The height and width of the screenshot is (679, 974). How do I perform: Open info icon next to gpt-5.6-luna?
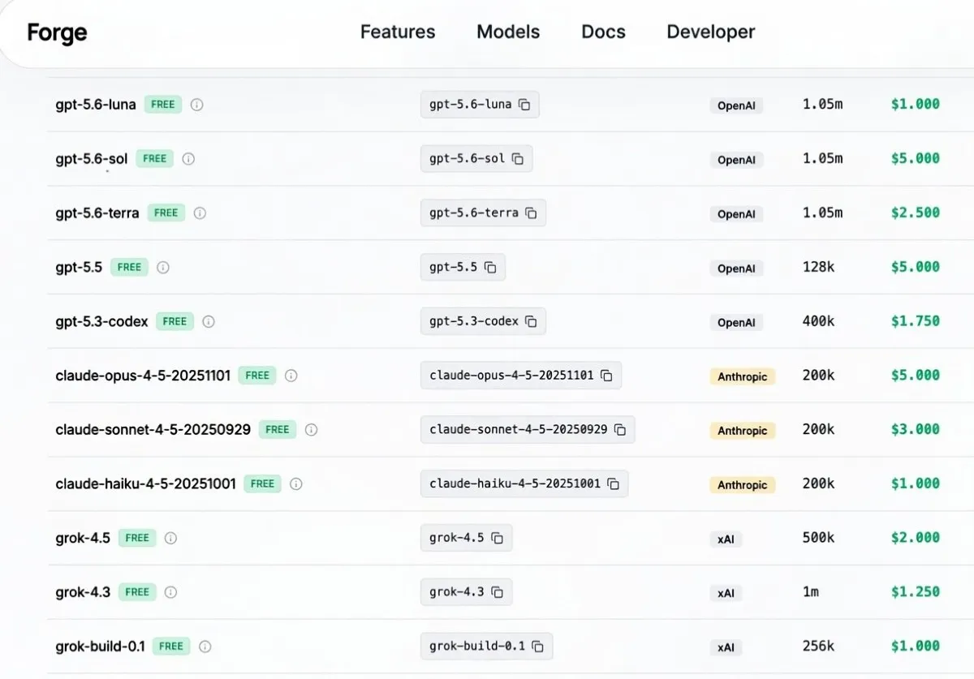196,105
